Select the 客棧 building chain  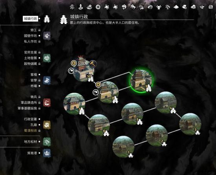coord(34,74)
